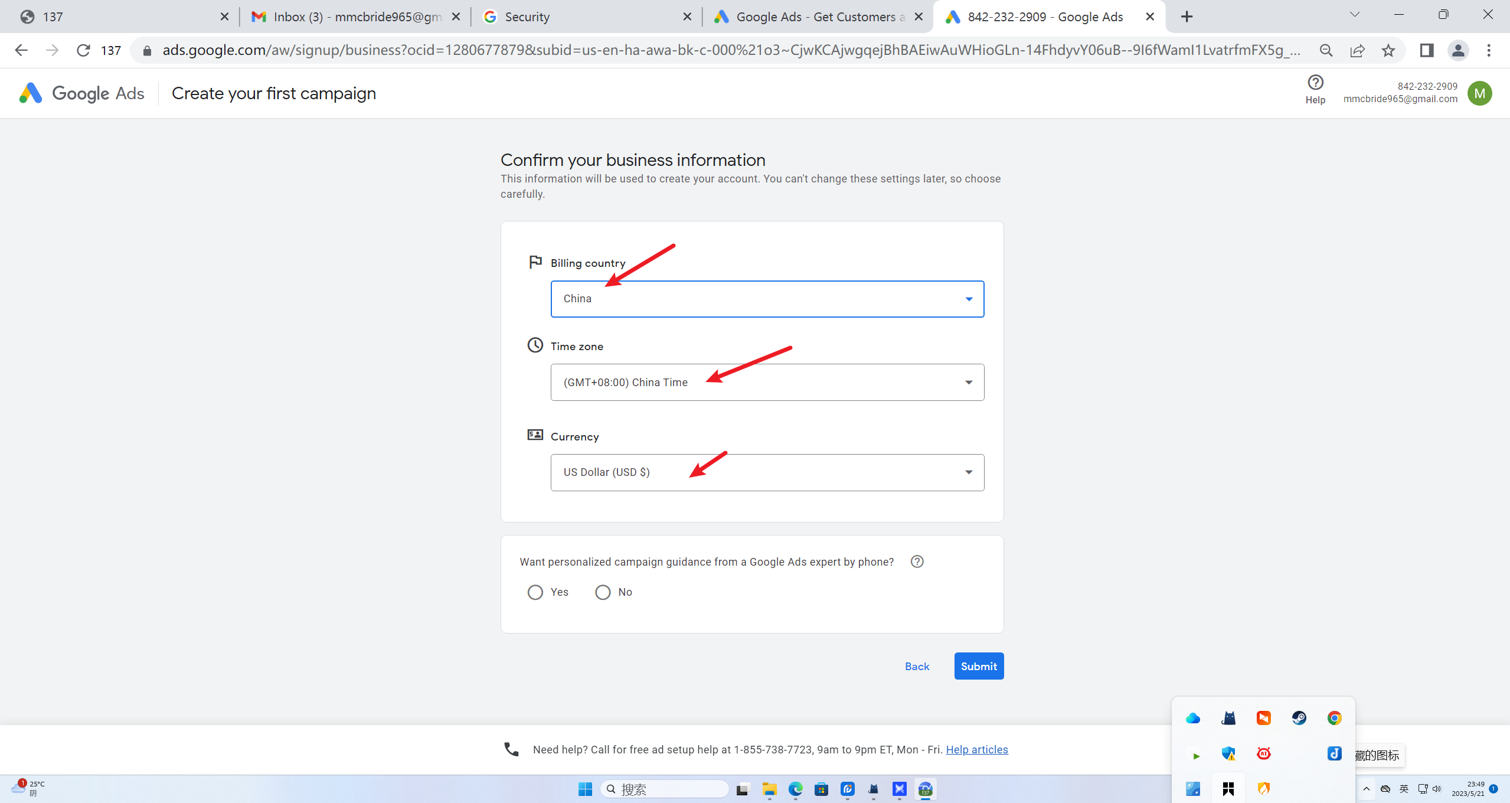Open the Billing country dropdown
This screenshot has height=803, width=1510.
coord(767,299)
